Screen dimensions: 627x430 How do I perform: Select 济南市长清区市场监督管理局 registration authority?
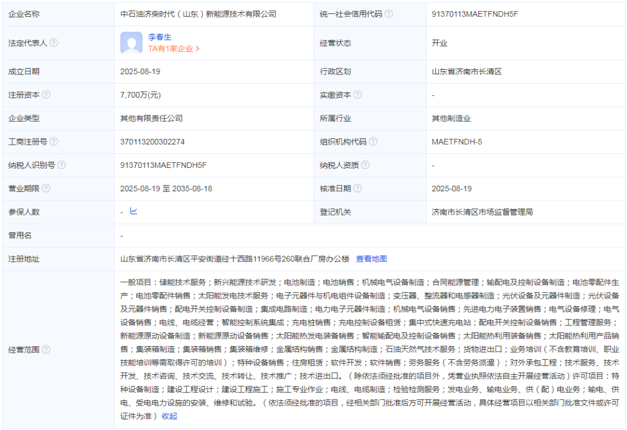pyautogui.click(x=482, y=212)
